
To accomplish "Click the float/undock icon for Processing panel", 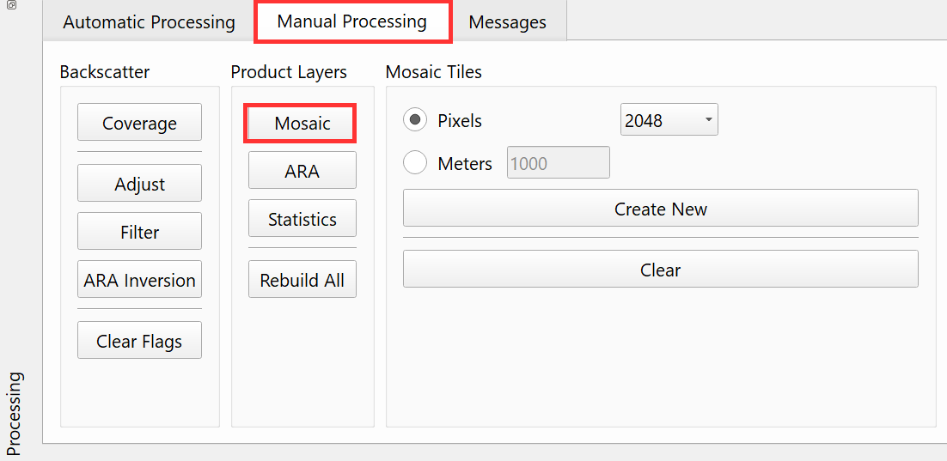I will tap(11, 4).
